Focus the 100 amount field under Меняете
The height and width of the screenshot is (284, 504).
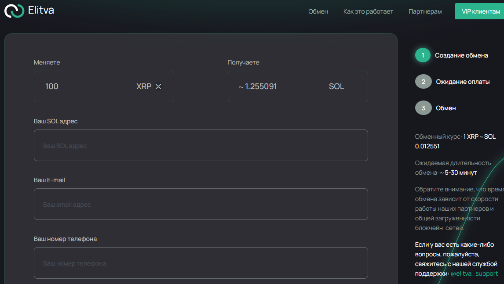87,86
